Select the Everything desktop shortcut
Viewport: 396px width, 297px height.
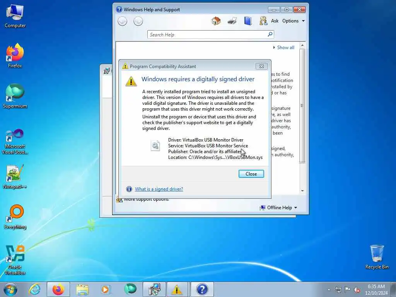(15, 217)
